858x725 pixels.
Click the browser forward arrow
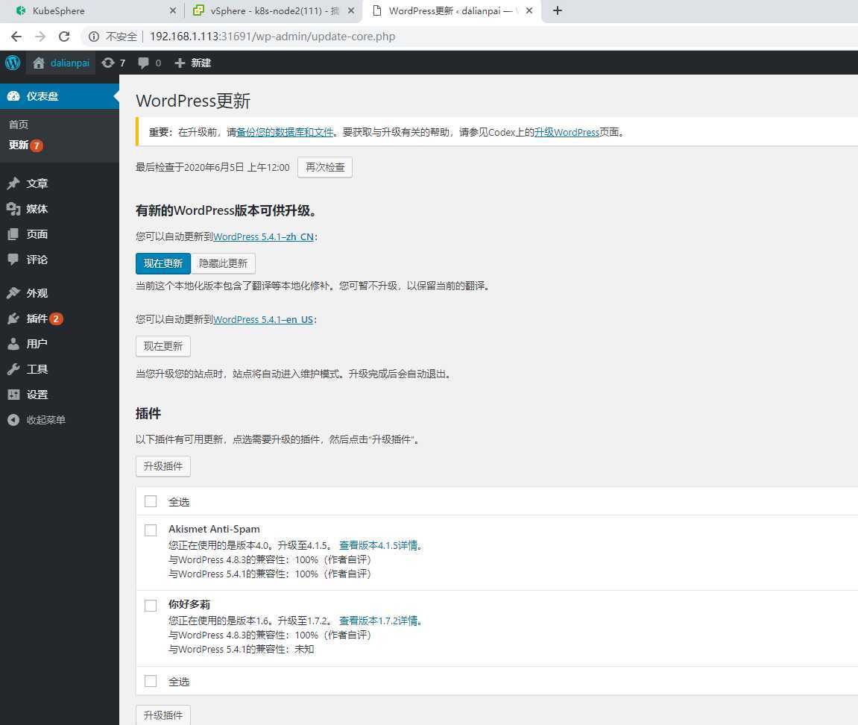pyautogui.click(x=40, y=37)
